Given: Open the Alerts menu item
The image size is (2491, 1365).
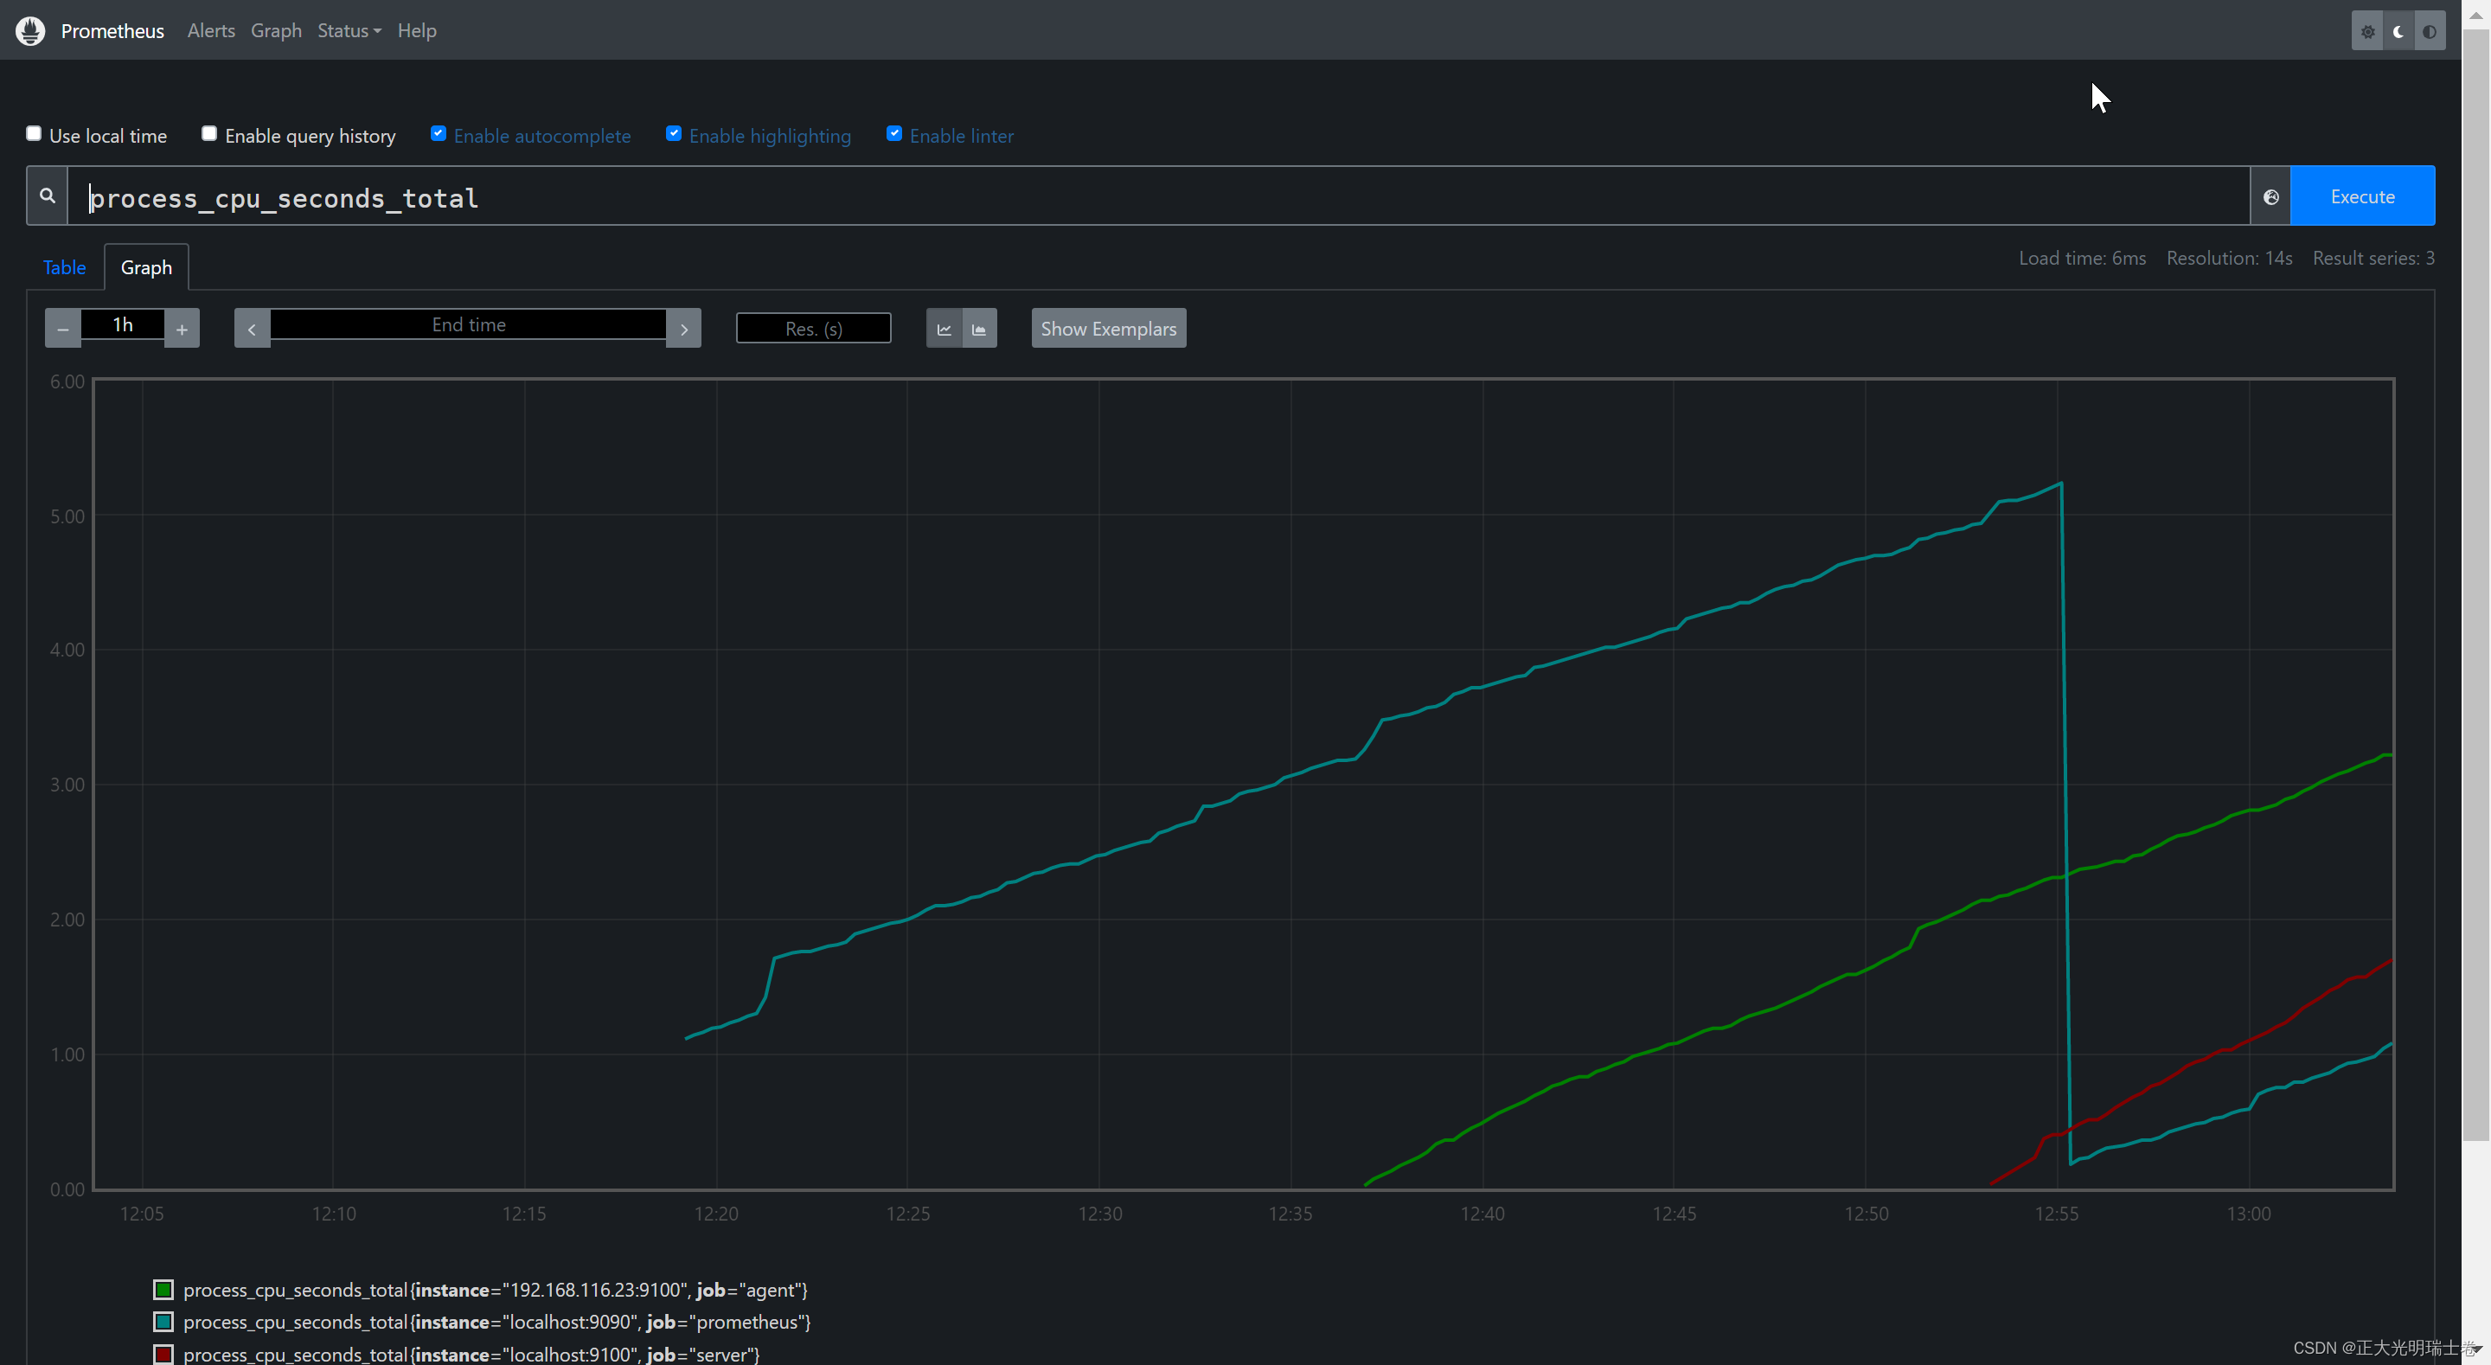Looking at the screenshot, I should [211, 31].
